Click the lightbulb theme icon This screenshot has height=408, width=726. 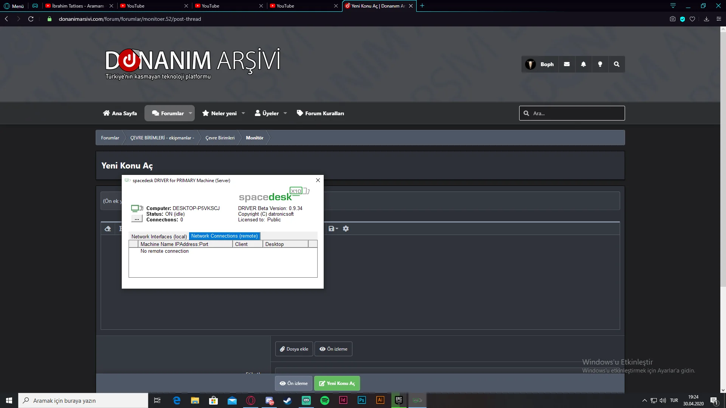600,64
